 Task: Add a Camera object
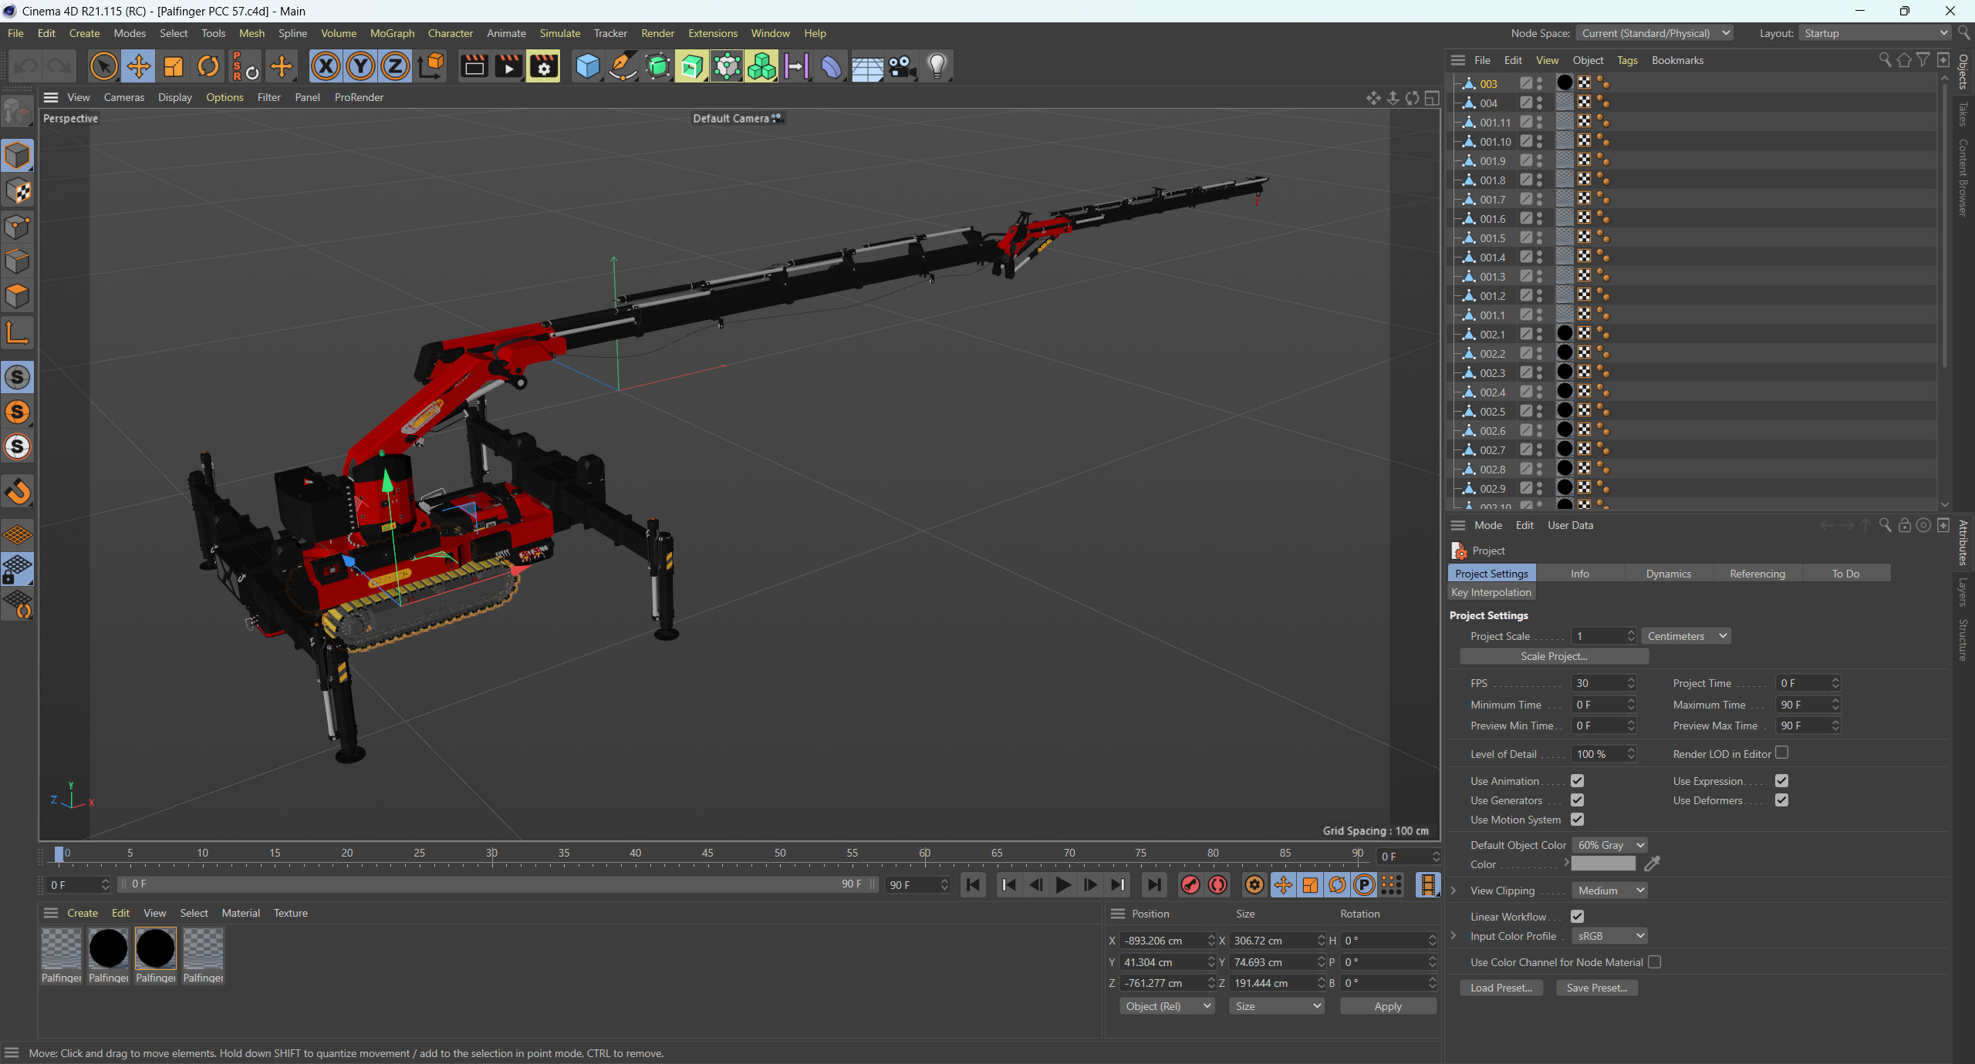[x=902, y=66]
